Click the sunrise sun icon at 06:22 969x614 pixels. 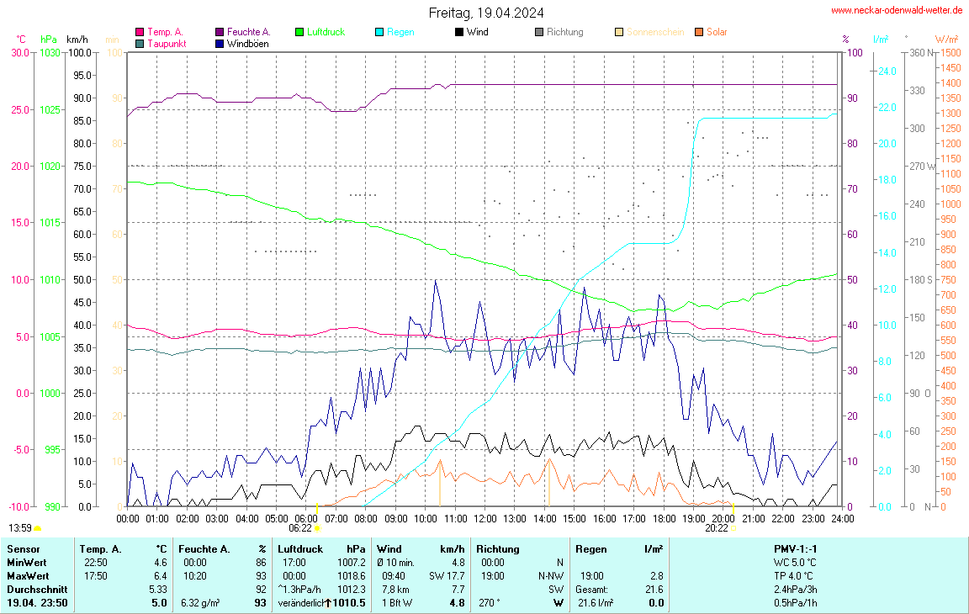pos(316,529)
